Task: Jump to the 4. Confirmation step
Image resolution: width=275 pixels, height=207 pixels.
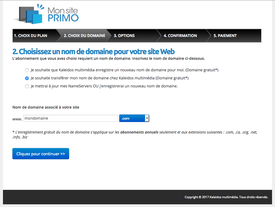Action: coord(180,36)
